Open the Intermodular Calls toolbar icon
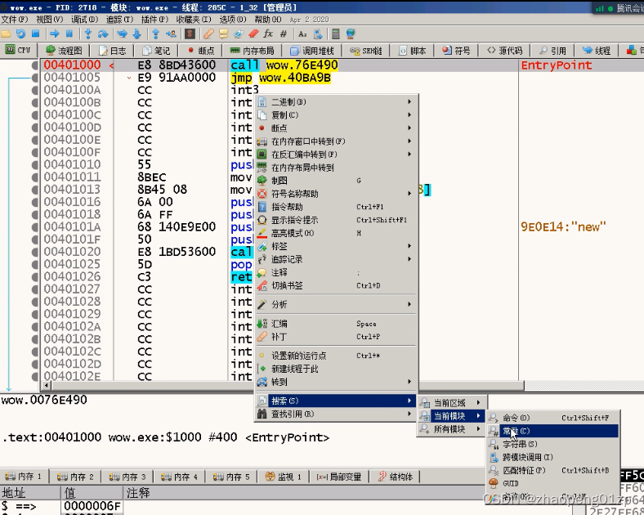644x515 pixels. [x=317, y=34]
